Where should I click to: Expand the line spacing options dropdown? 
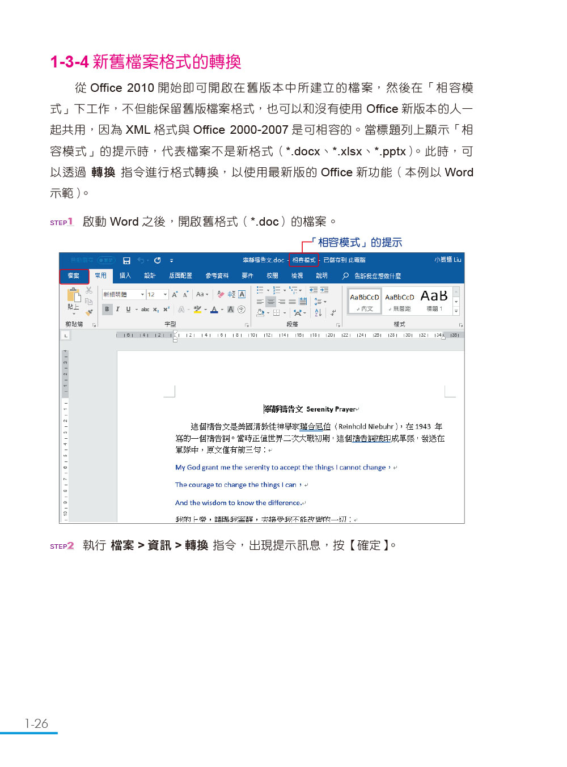[x=325, y=301]
